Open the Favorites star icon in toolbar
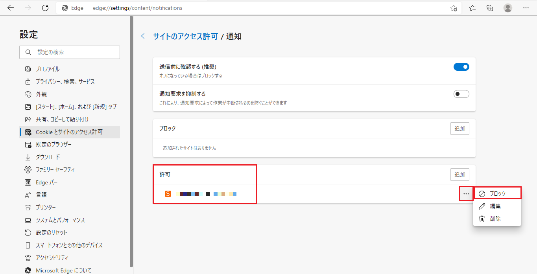The height and width of the screenshot is (274, 537). pyautogui.click(x=472, y=8)
